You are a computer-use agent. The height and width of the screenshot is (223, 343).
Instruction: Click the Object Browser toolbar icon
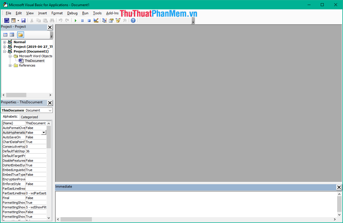pyautogui.click(x=118, y=20)
